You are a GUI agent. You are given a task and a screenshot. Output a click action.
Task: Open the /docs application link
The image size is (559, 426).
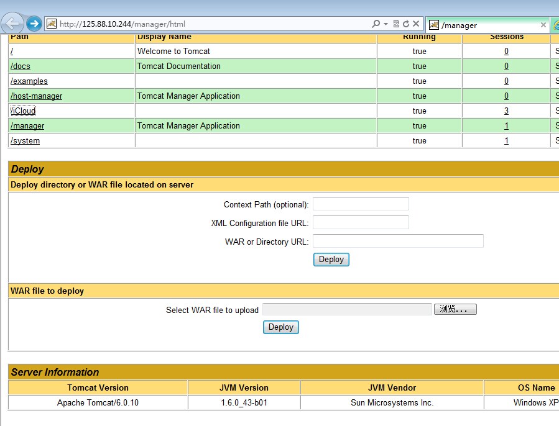21,66
